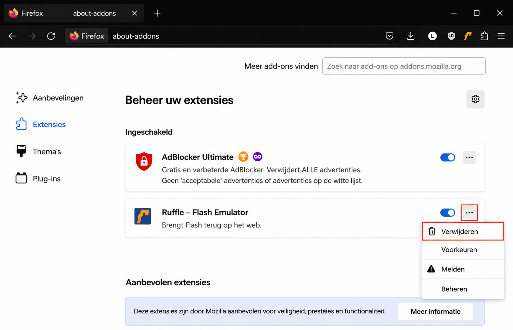The height and width of the screenshot is (330, 513).
Task: Open the shield extension toolbar icon
Action: click(x=451, y=36)
